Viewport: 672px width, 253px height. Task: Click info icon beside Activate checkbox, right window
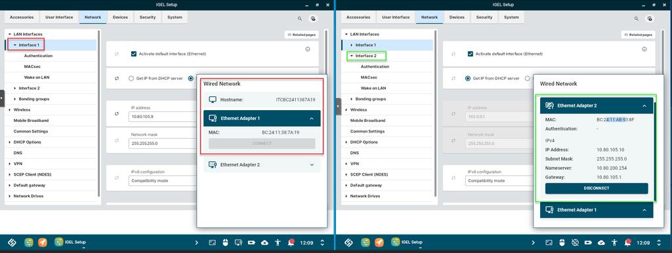click(644, 49)
